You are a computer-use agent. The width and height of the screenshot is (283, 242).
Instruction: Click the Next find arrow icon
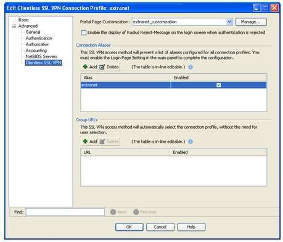(113, 212)
